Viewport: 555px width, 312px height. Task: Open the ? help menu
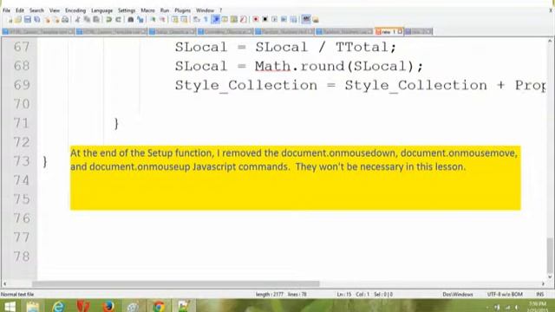click(220, 10)
